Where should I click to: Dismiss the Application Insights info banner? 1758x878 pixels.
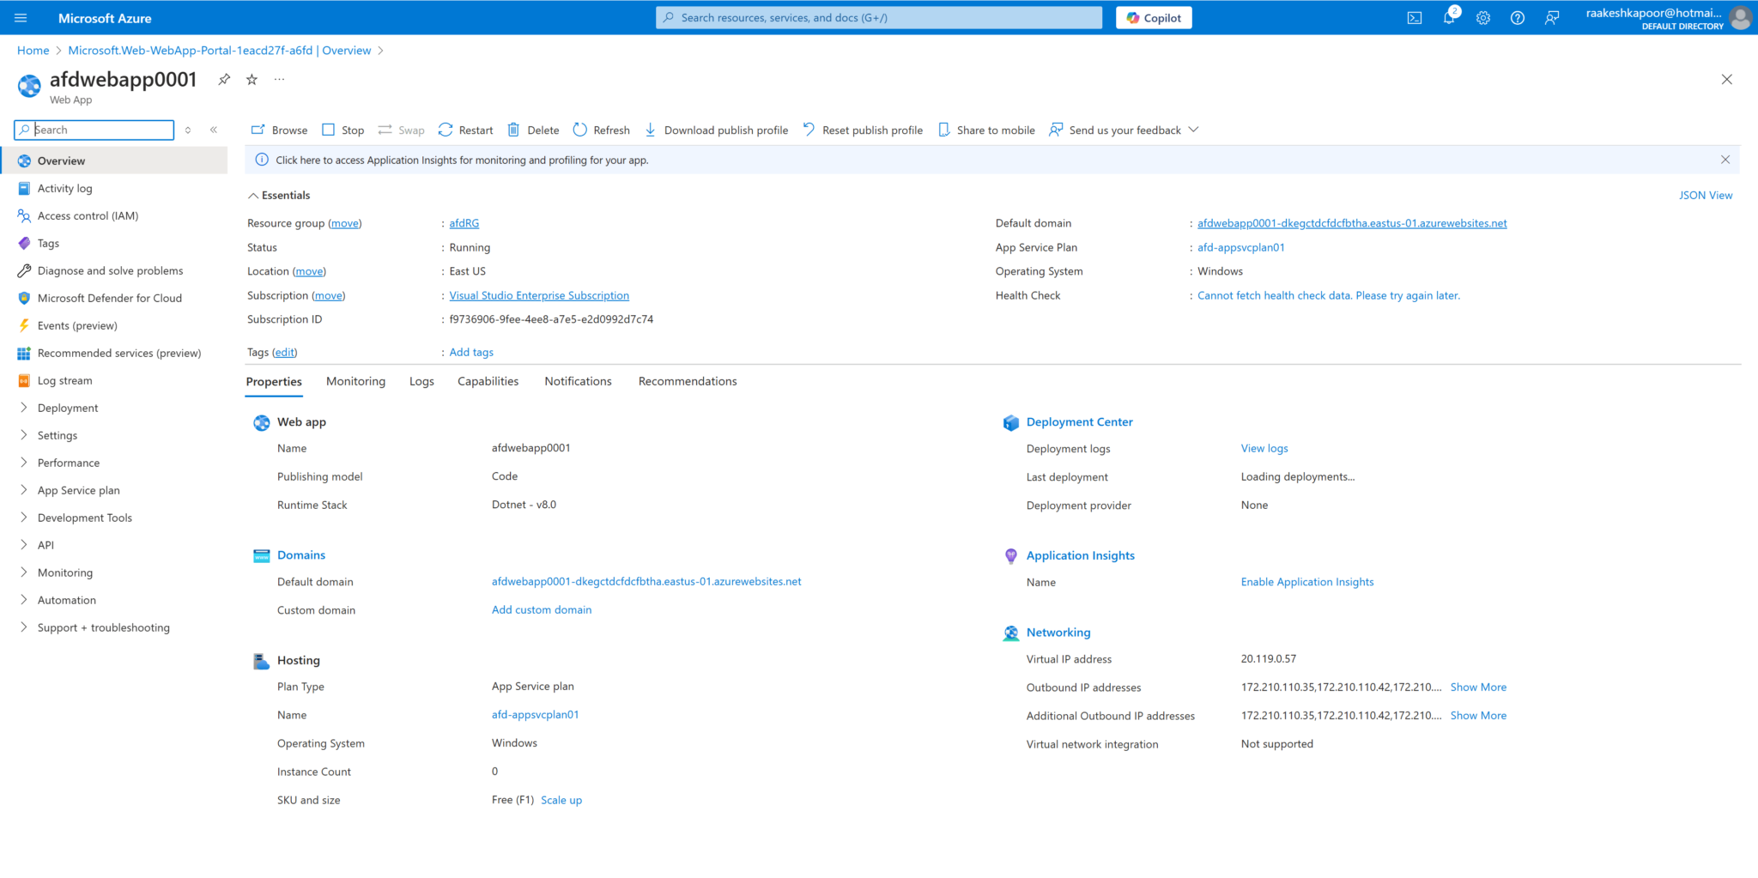[x=1725, y=160]
